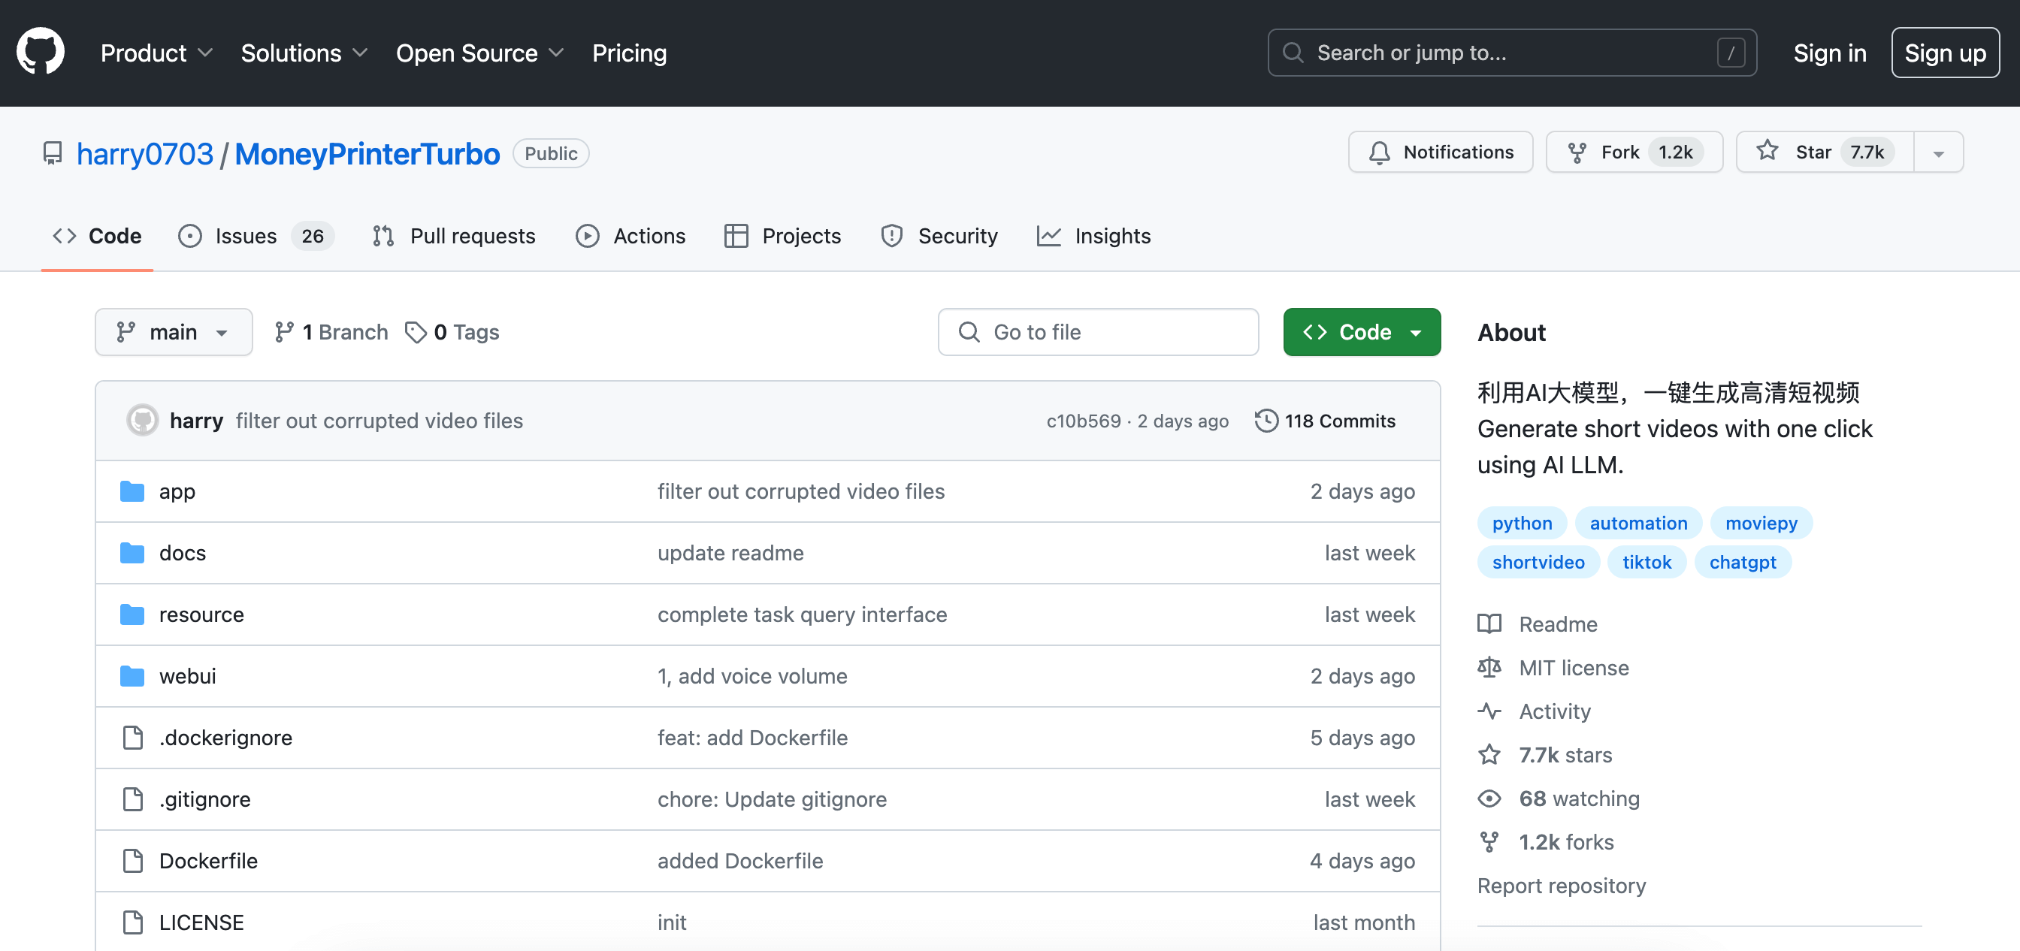Open the LICENSE file

click(x=201, y=922)
